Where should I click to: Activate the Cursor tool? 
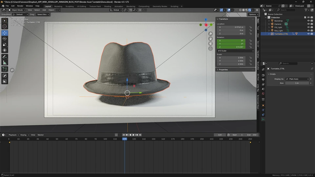(5, 27)
